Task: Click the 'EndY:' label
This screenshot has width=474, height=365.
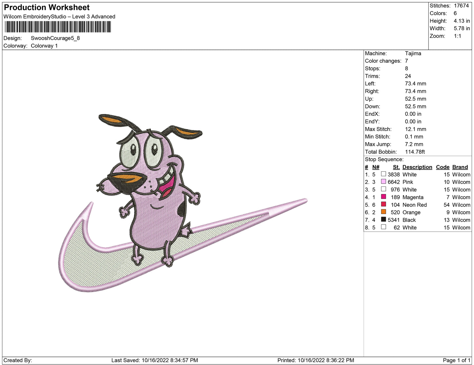Action: click(372, 121)
